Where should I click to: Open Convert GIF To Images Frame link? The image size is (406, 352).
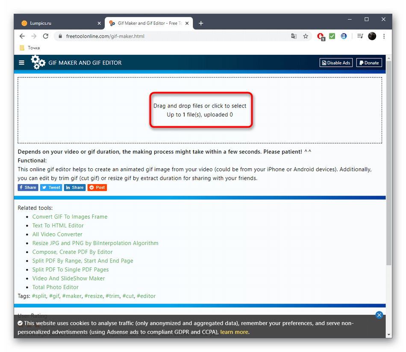point(70,217)
